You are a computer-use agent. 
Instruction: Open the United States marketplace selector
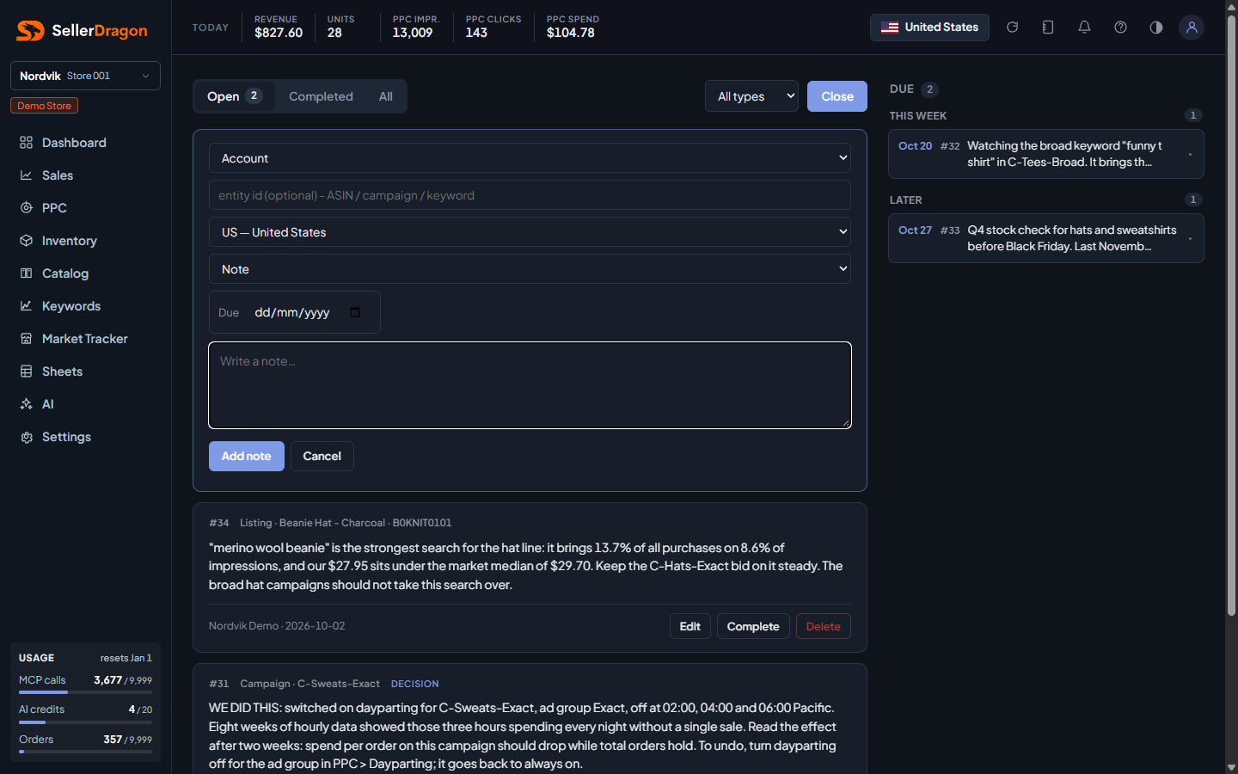click(929, 28)
